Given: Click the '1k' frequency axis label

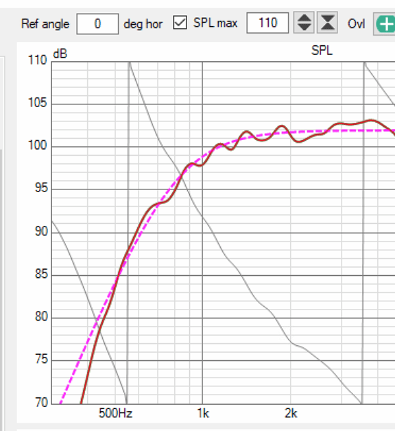Looking at the screenshot, I should coord(203,413).
